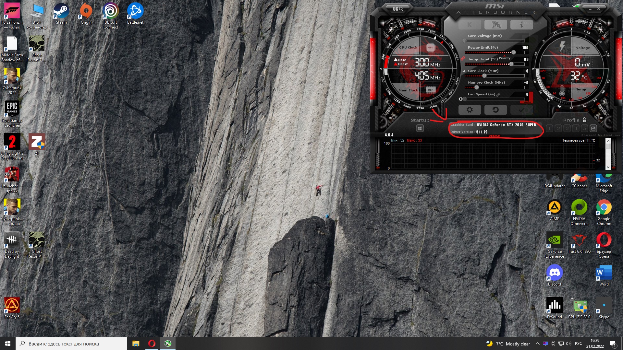Click the Power Limit slider handle
623x350 pixels.
click(513, 52)
